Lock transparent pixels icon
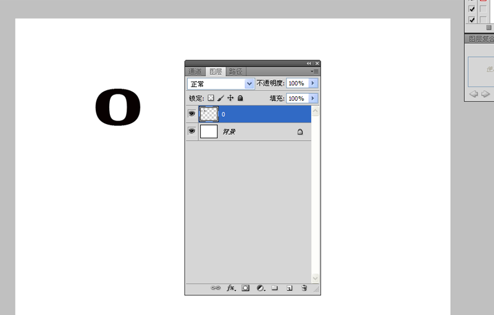Viewport: 494px width, 315px height. click(x=211, y=98)
